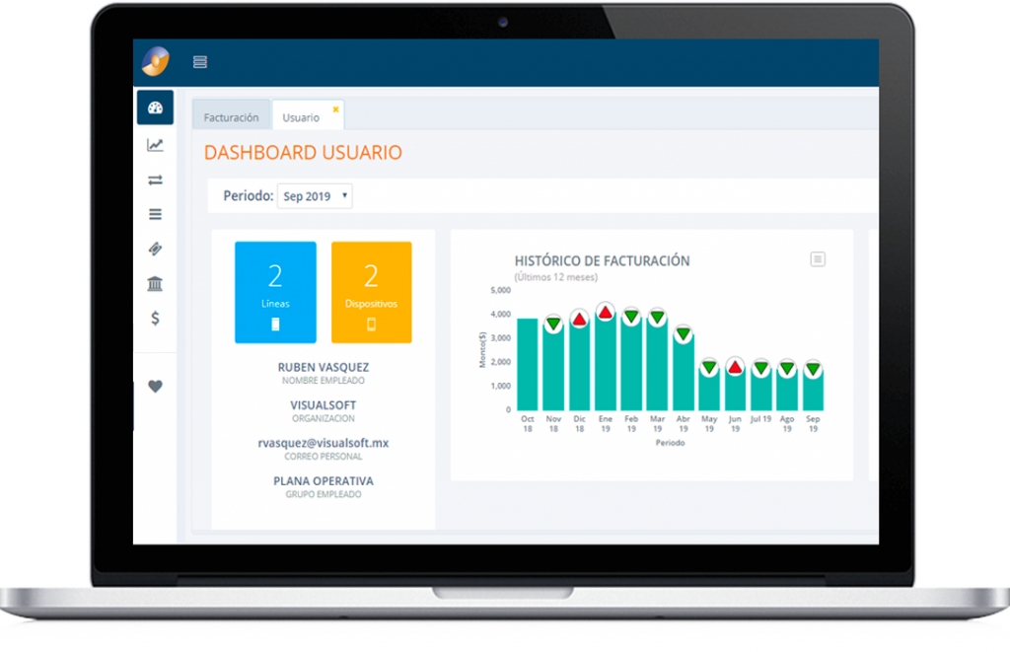
Task: Open the dashboard gauge icon in sidebar
Action: point(155,108)
